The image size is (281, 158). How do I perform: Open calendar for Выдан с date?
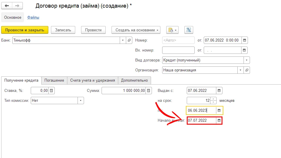(219, 91)
